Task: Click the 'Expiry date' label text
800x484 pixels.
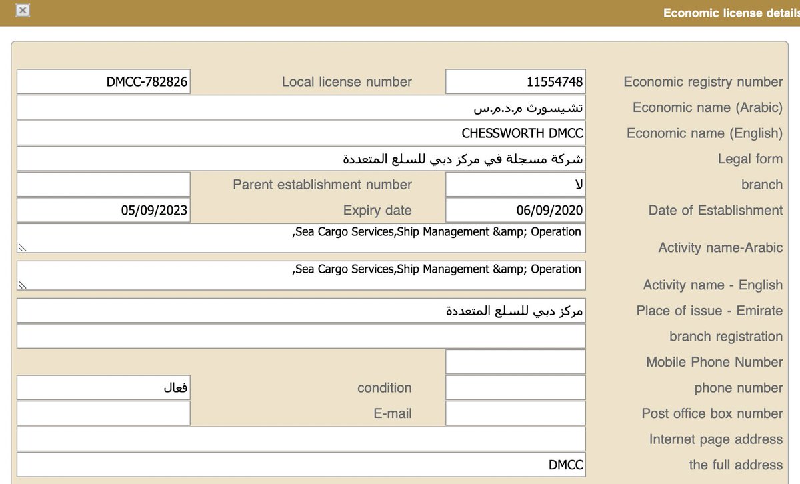Action: click(377, 210)
